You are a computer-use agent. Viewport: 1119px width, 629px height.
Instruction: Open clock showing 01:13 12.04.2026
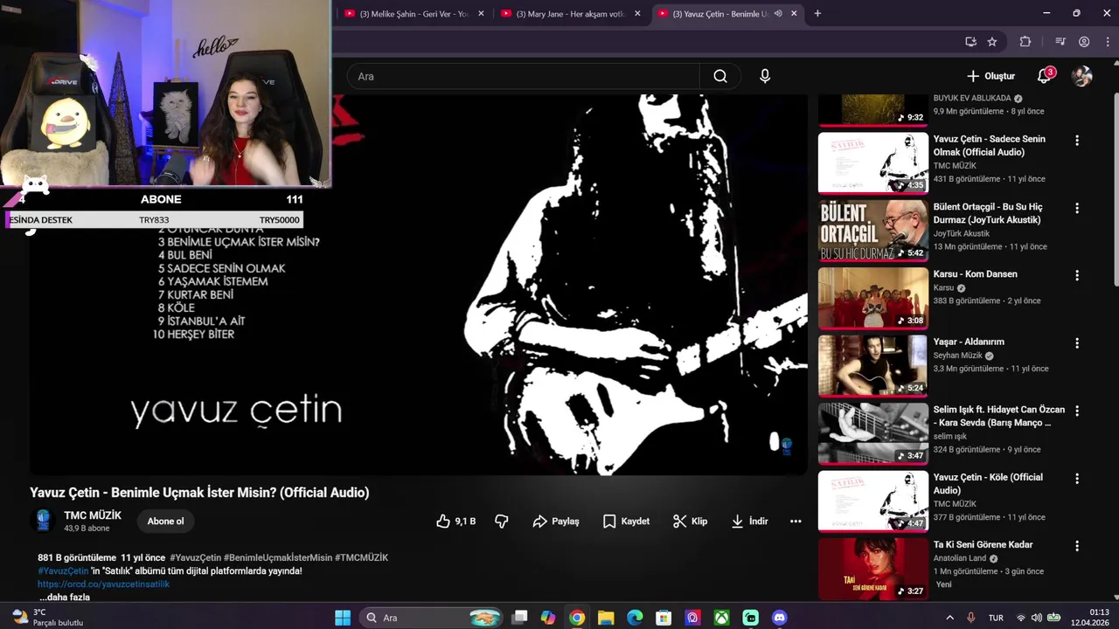click(x=1090, y=618)
